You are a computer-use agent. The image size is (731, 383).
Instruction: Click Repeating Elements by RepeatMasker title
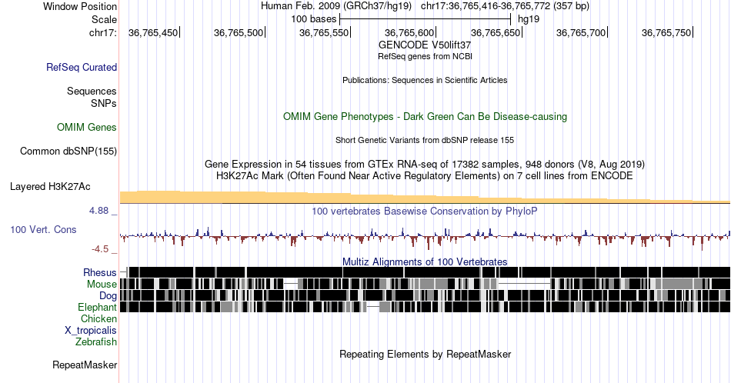425,354
